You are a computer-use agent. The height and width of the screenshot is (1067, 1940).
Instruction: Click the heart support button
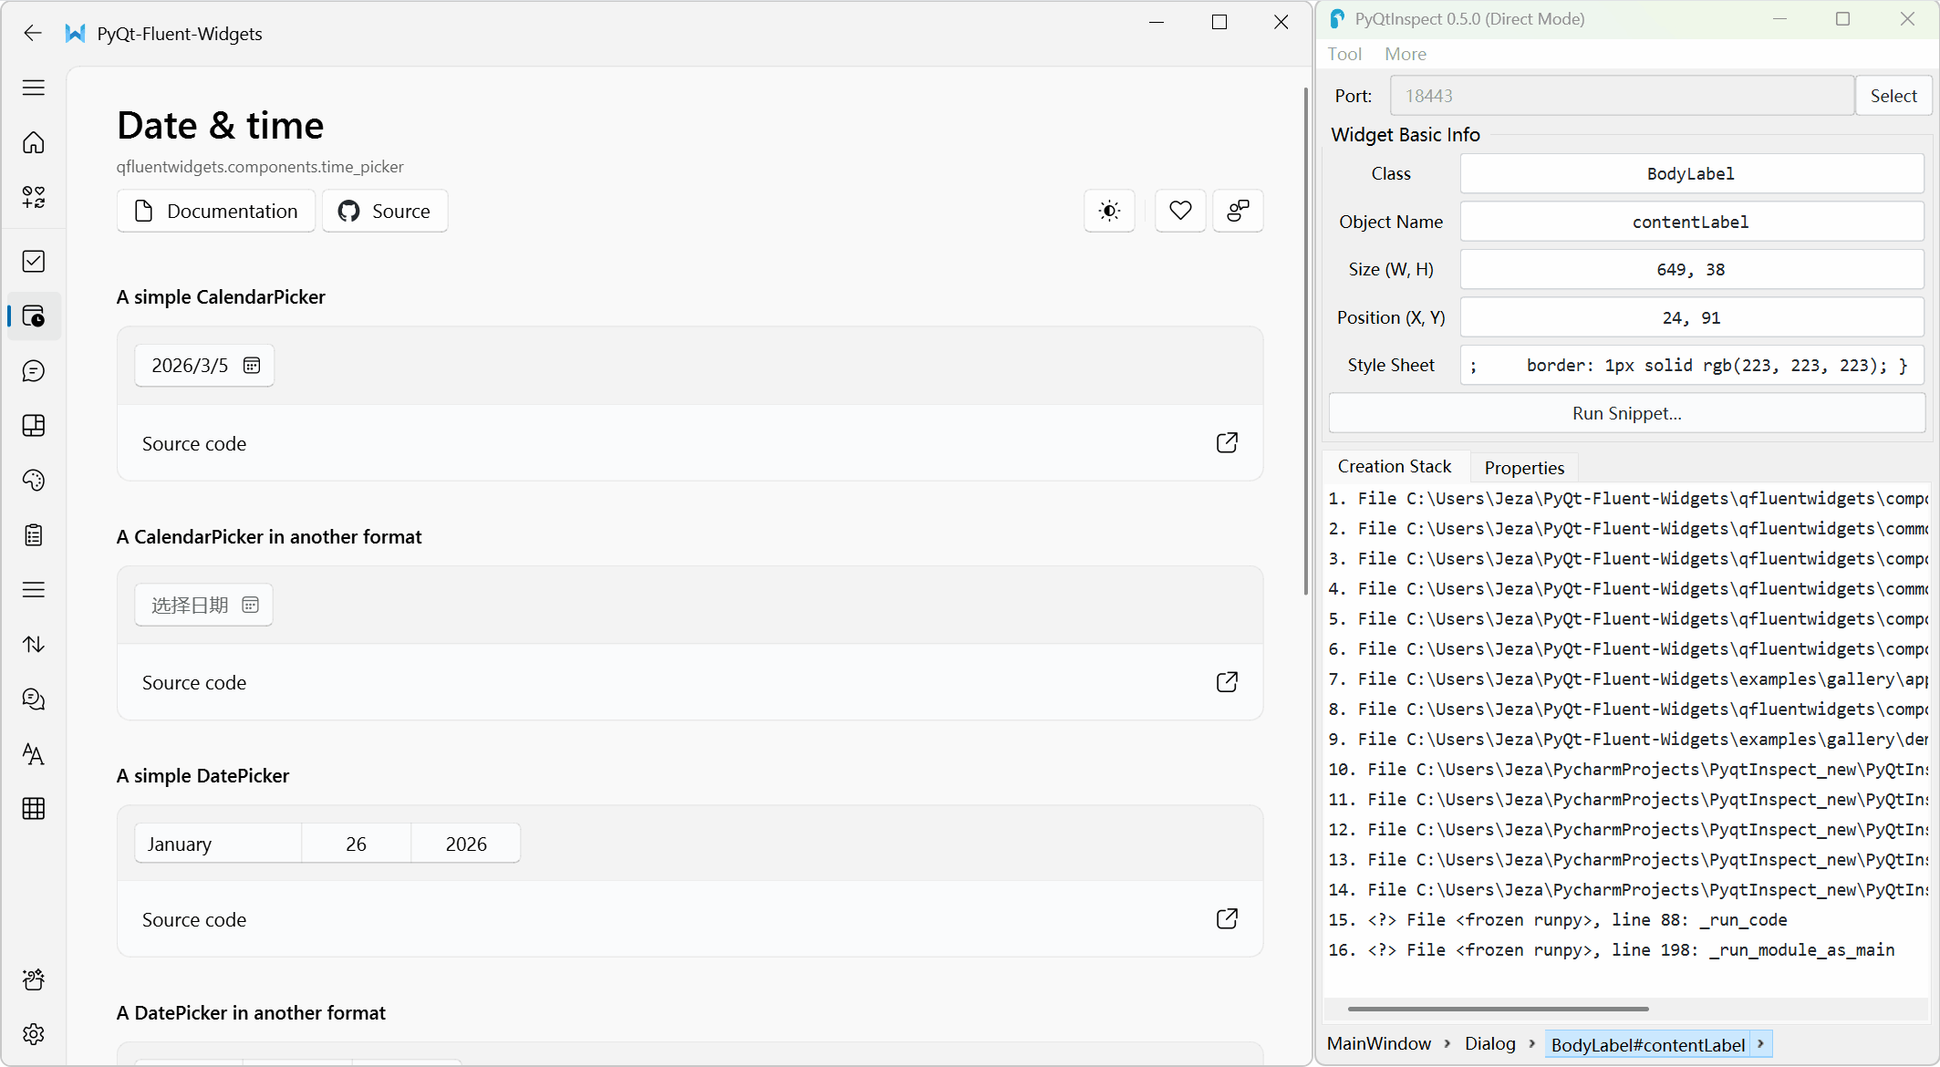coord(1180,211)
